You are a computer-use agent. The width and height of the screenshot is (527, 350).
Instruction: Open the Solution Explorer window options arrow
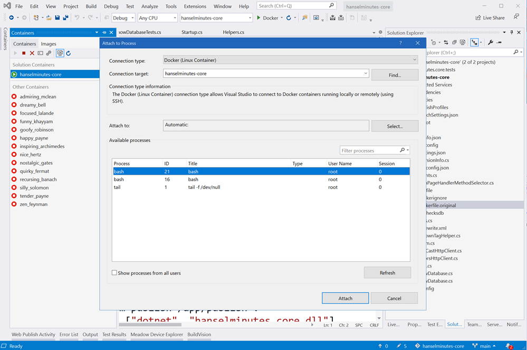click(504, 32)
